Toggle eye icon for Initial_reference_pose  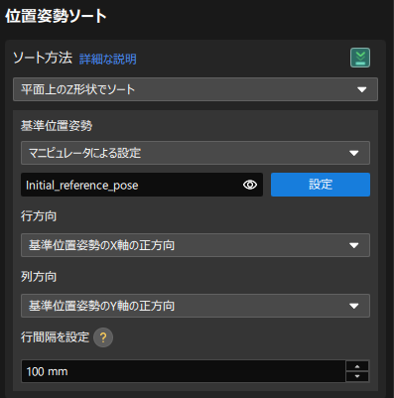tap(250, 185)
